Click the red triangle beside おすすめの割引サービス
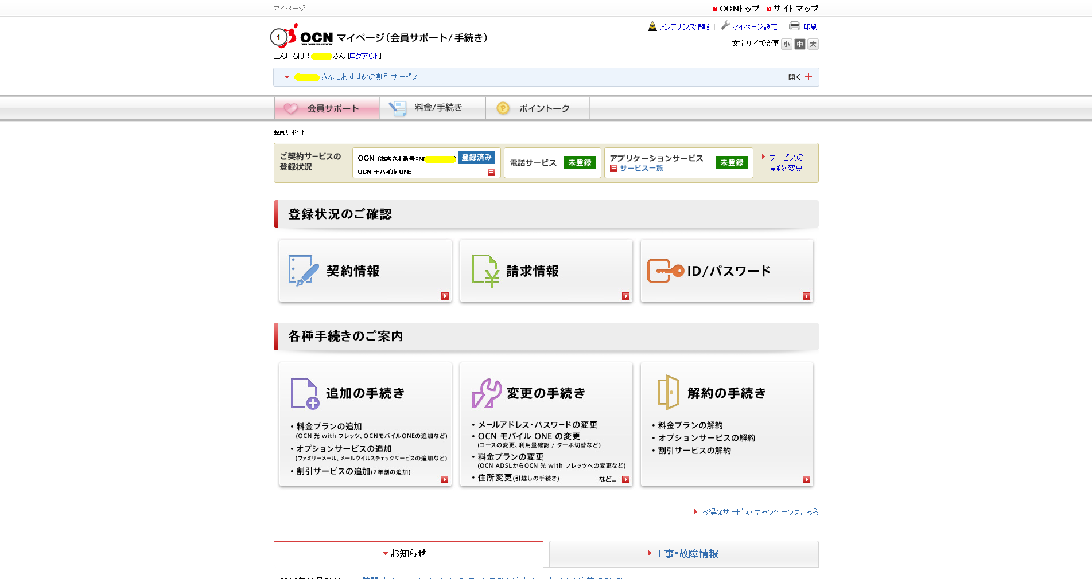 tap(287, 77)
